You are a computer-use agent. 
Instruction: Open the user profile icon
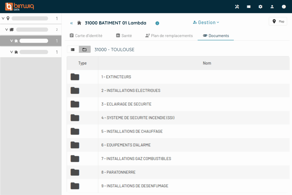coord(272,7)
